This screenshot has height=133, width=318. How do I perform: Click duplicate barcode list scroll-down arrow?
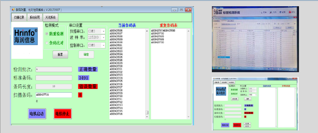coord(188,117)
